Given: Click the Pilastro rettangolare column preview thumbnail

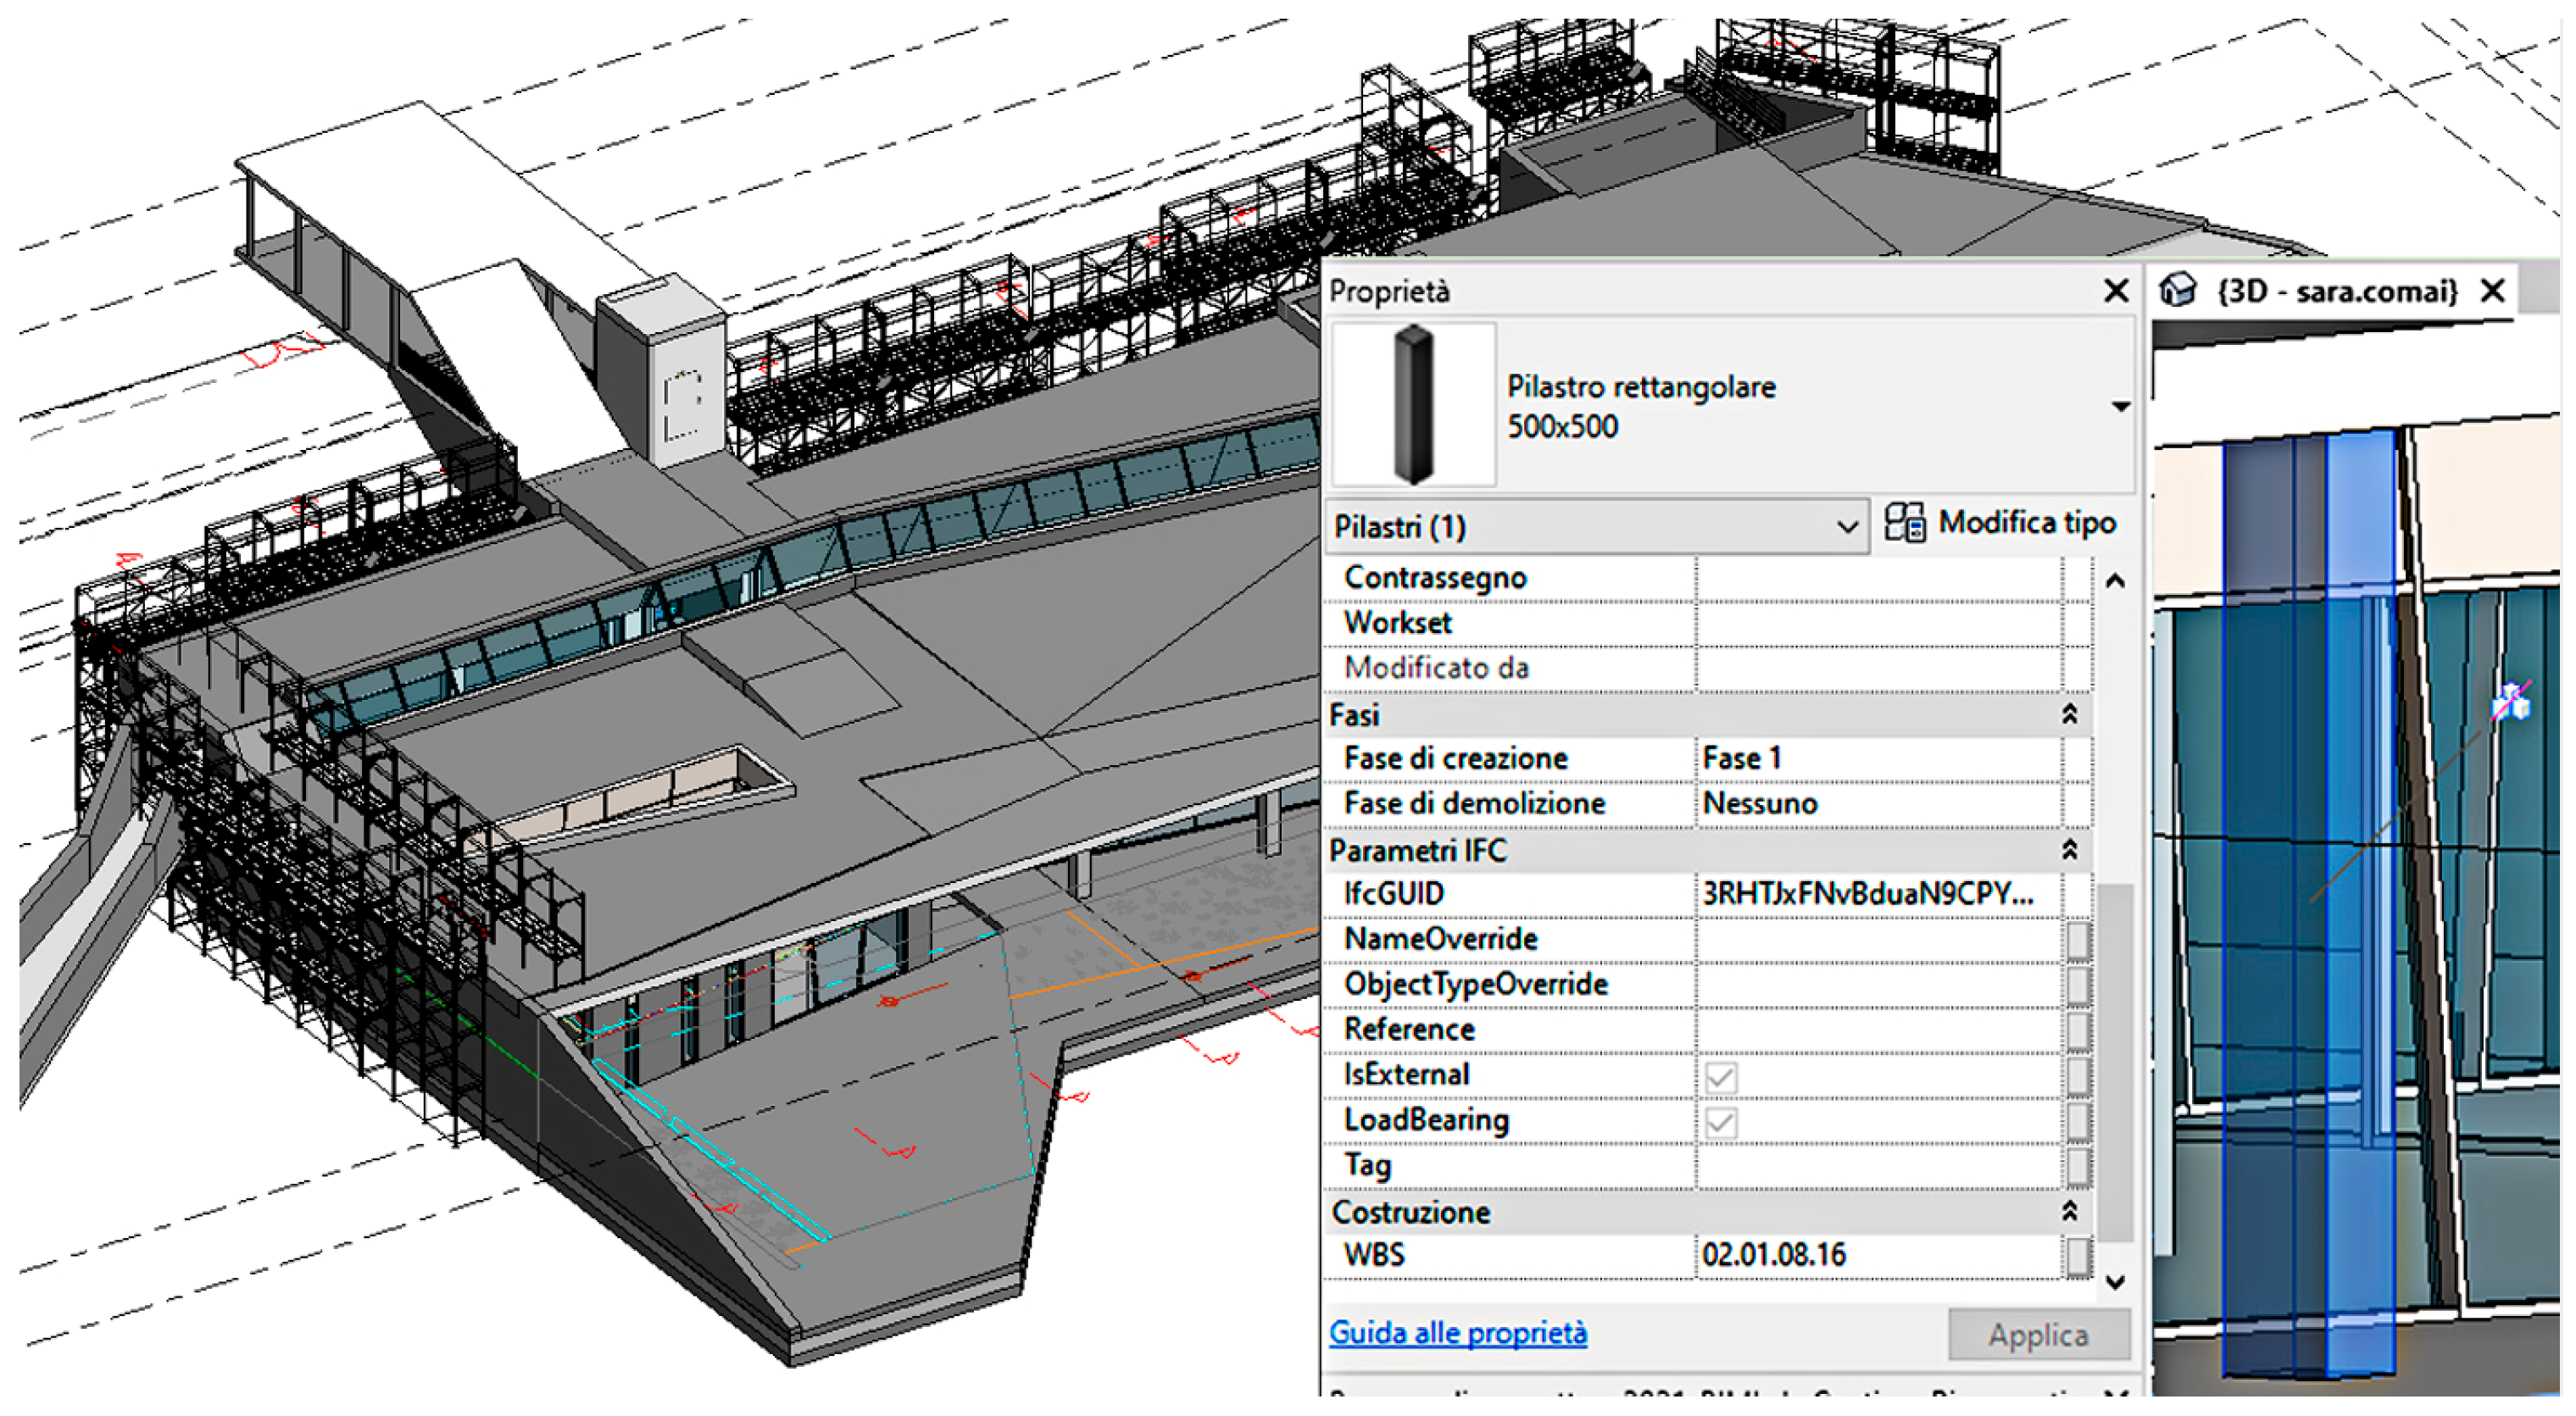Looking at the screenshot, I should [1413, 405].
